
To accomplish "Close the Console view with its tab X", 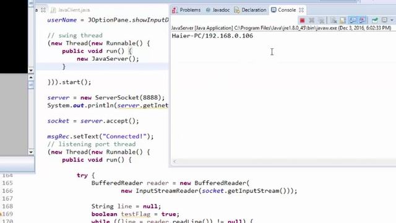I will 301,10.
